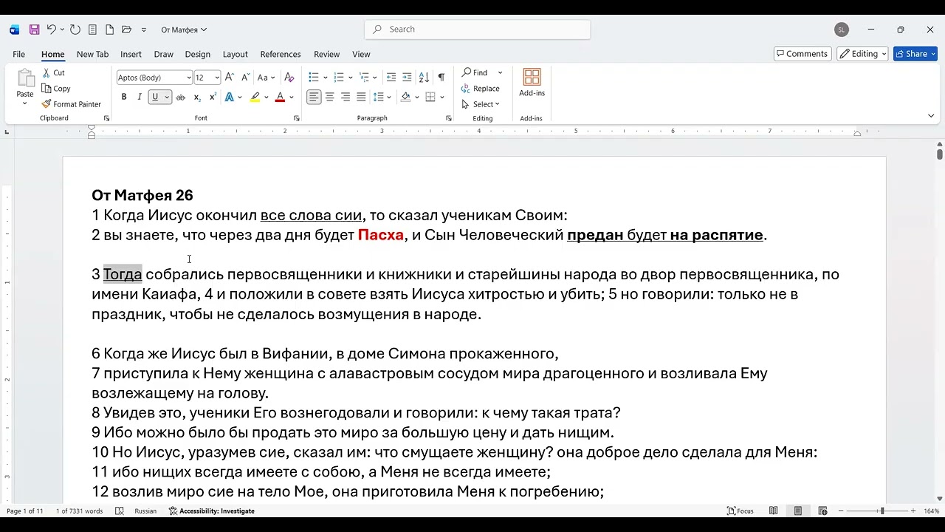Click the Copy button

point(56,89)
